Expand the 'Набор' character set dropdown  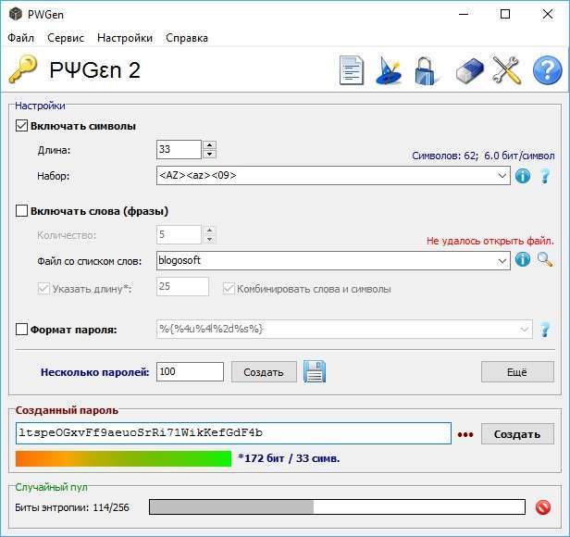pos(502,176)
